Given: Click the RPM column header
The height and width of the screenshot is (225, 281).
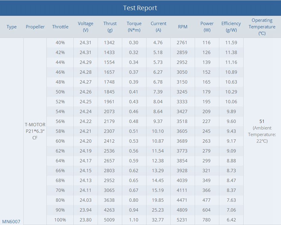Looking at the screenshot, I should [x=182, y=27].
